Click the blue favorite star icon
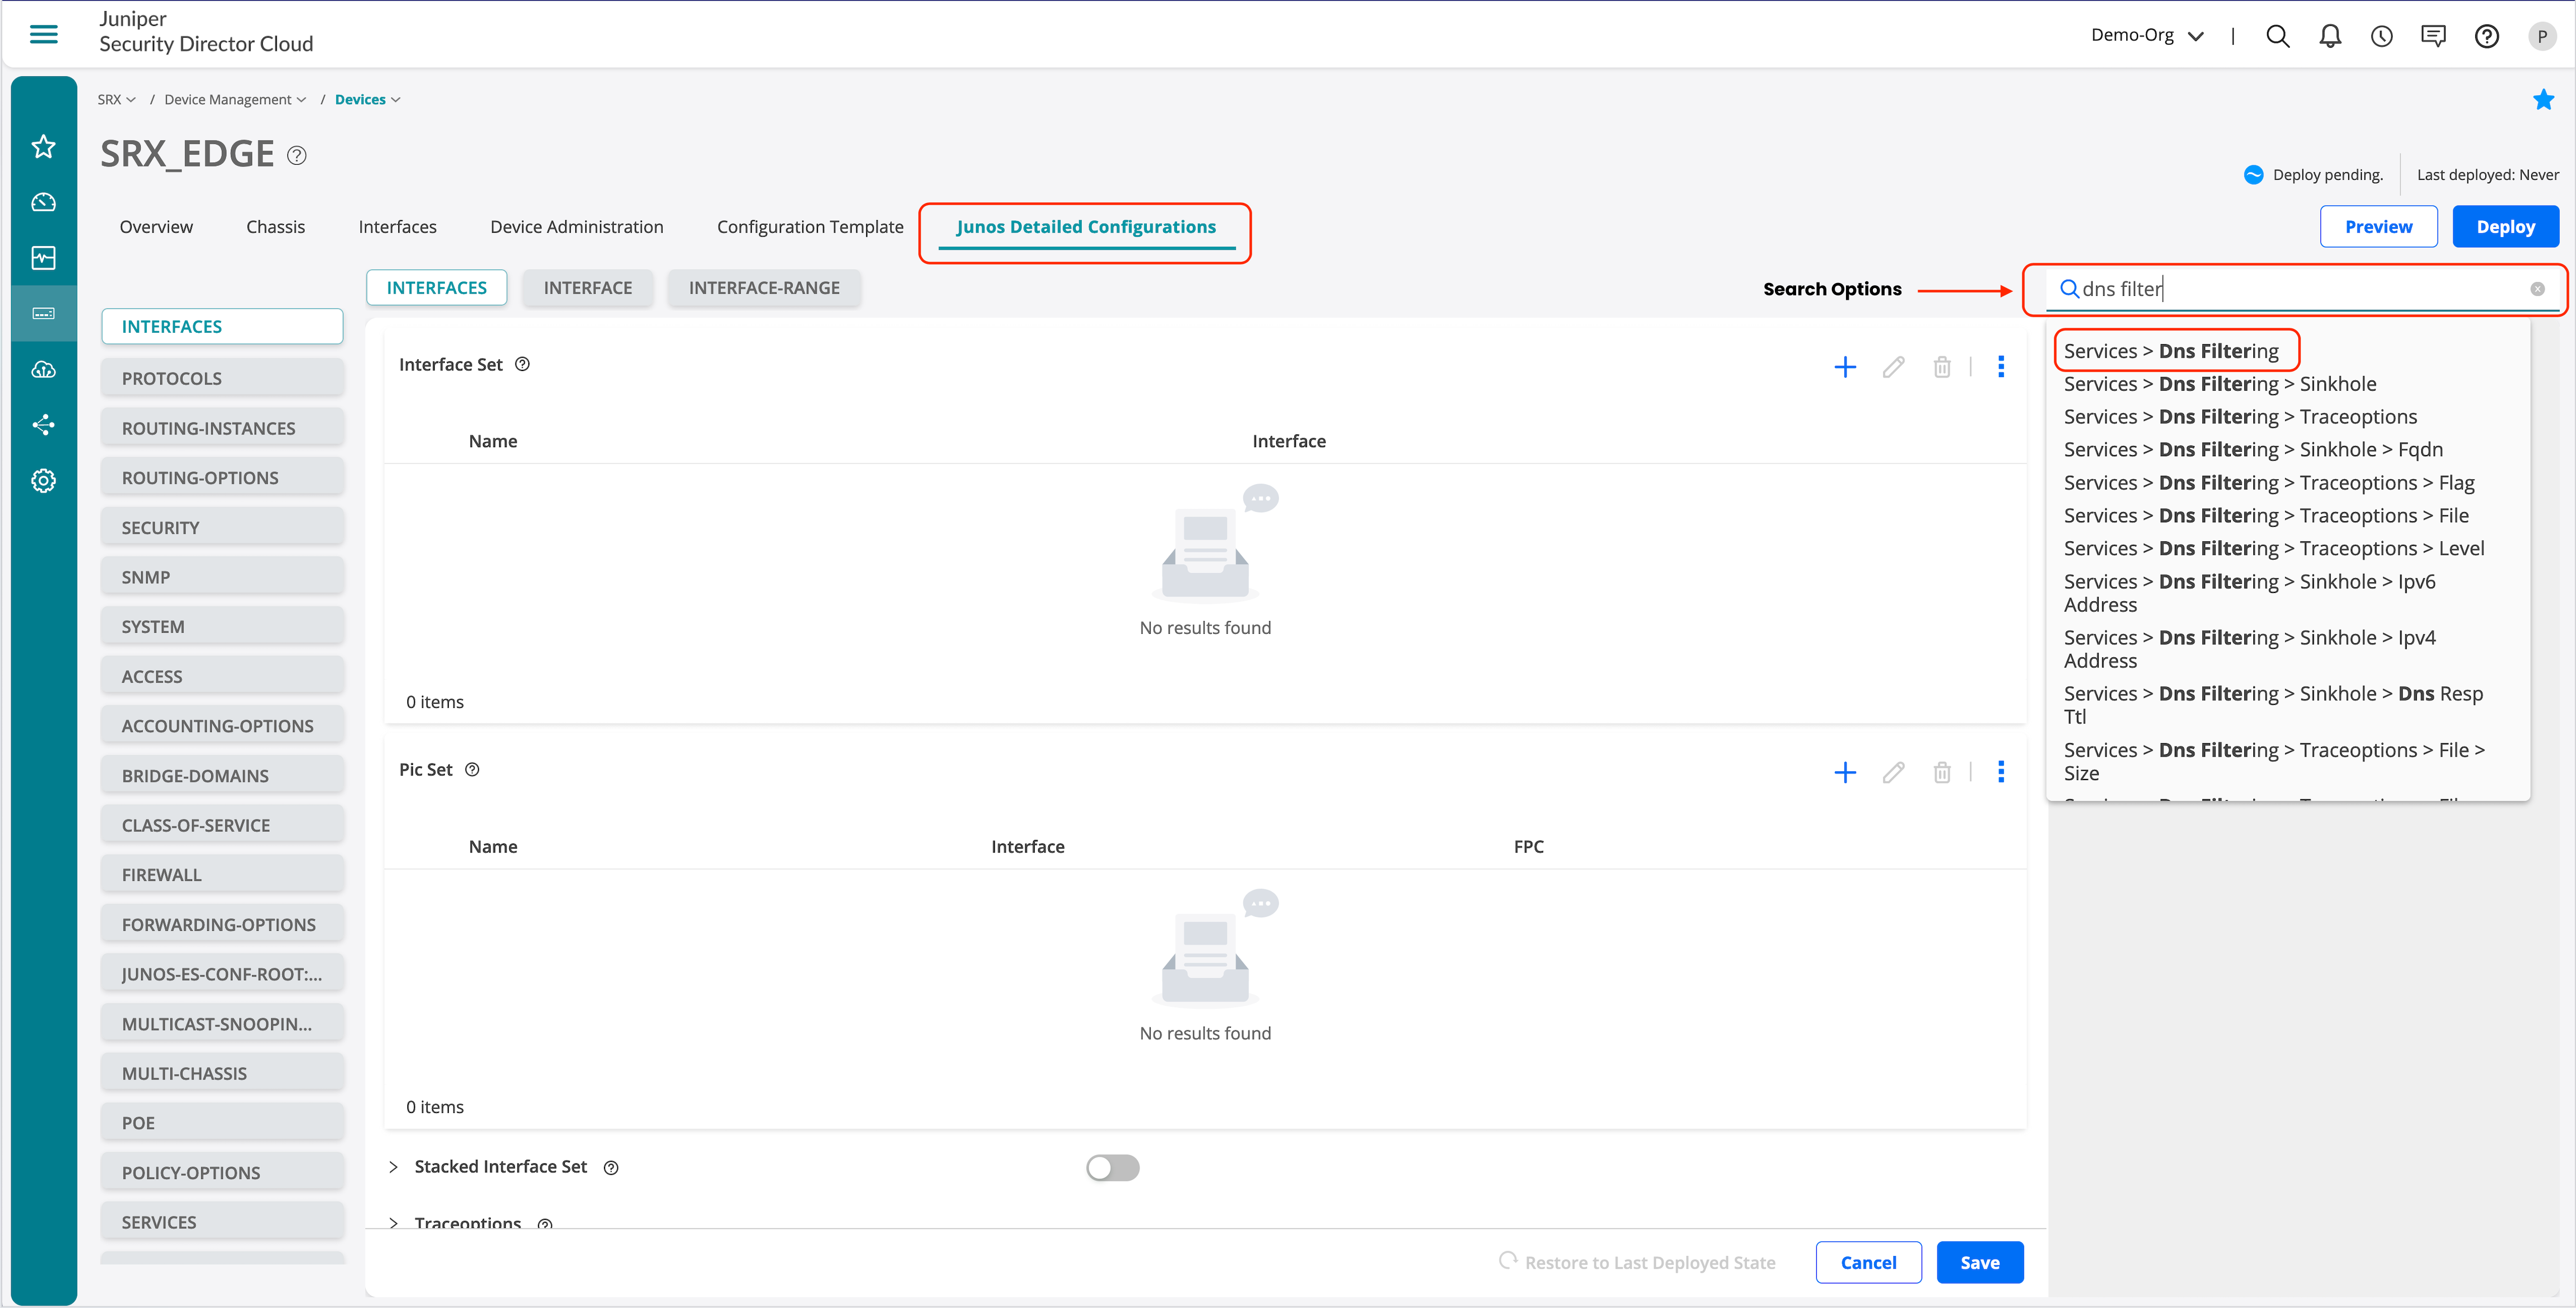This screenshot has width=2576, height=1308. point(2543,100)
